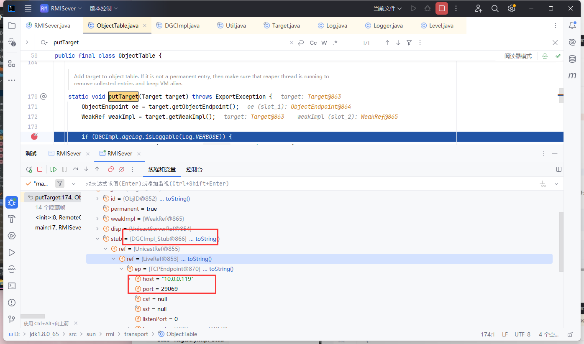Click the red stop button in title bar
Screen dimensions: 584x344
pos(441,8)
